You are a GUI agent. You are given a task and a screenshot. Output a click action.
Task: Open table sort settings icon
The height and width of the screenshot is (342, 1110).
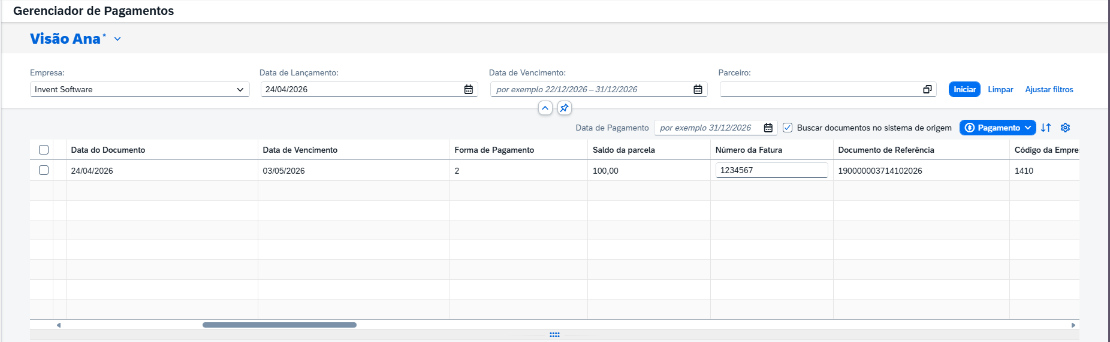(1046, 128)
